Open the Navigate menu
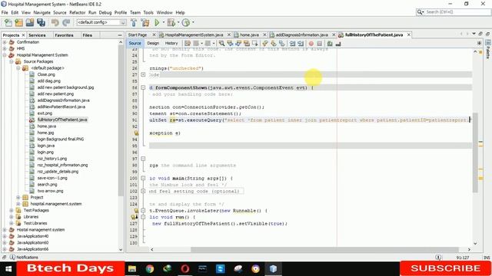This screenshot has width=492, height=276. click(x=42, y=12)
